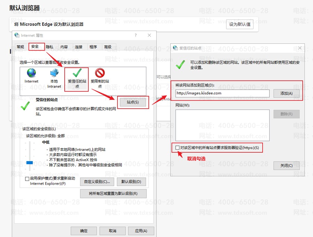Close the 受信任的站点 dialog with X

[300, 48]
